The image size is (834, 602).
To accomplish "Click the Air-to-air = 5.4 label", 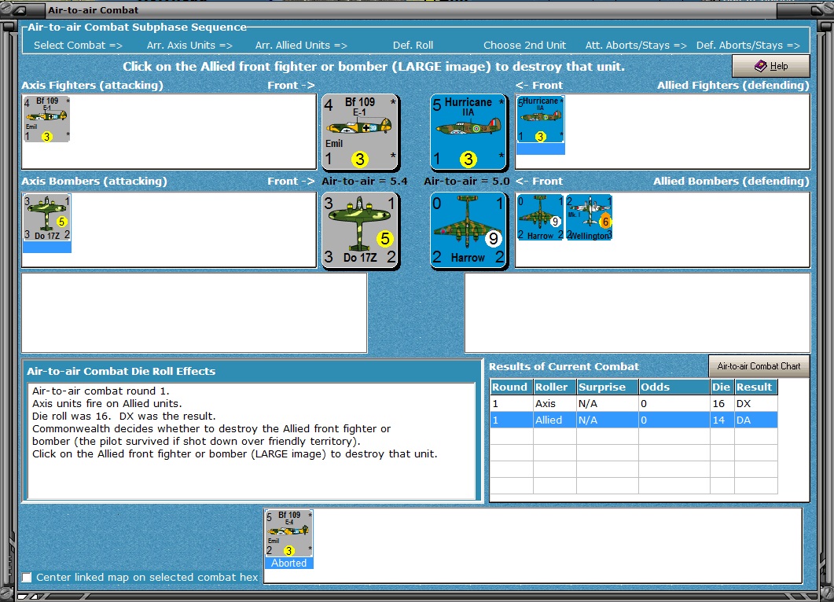I will coord(365,182).
